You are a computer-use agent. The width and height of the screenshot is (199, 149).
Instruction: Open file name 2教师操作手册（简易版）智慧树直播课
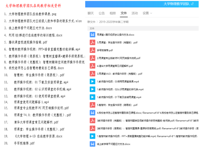coord(148,129)
